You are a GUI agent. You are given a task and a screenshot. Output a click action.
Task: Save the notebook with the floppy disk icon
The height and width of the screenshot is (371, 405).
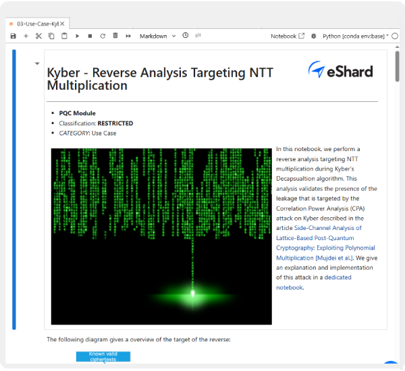point(13,36)
